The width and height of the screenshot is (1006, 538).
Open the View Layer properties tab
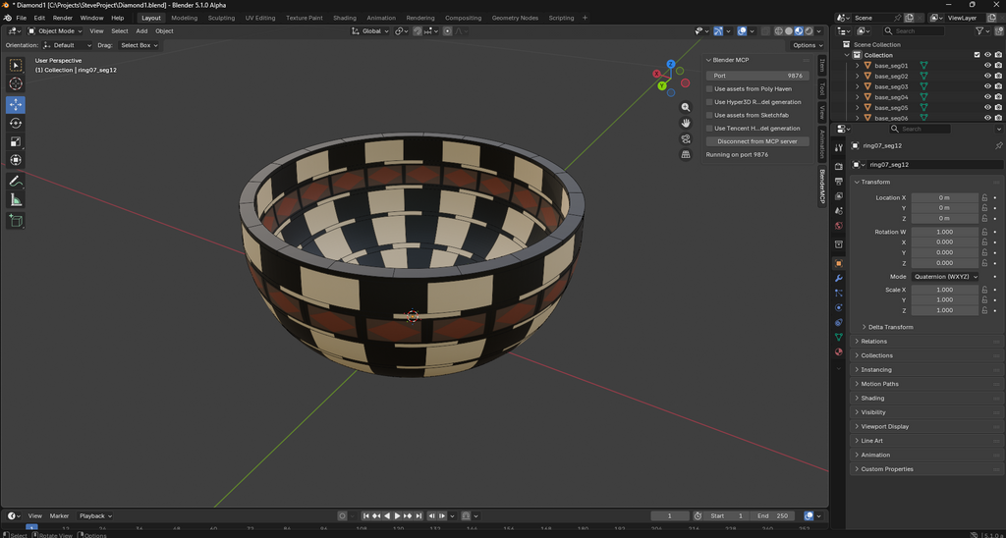point(839,196)
